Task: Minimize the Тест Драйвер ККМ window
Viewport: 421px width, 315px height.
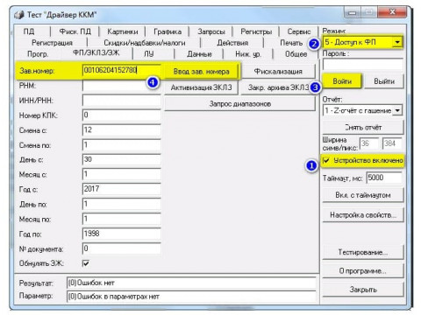Action: pyautogui.click(x=353, y=12)
